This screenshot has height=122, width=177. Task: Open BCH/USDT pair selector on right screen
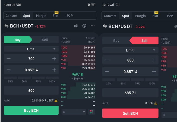[120, 26]
